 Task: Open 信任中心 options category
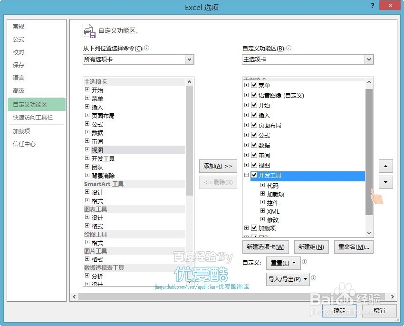point(24,144)
